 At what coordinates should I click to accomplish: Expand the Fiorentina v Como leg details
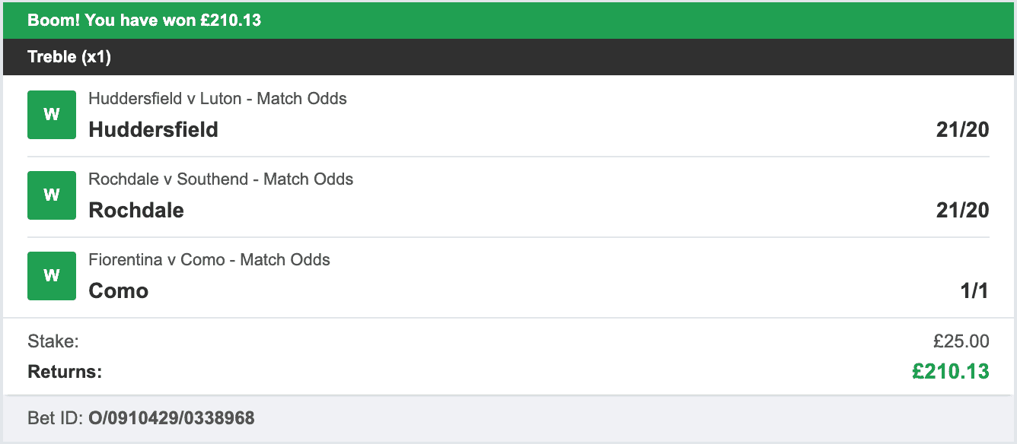click(x=508, y=275)
